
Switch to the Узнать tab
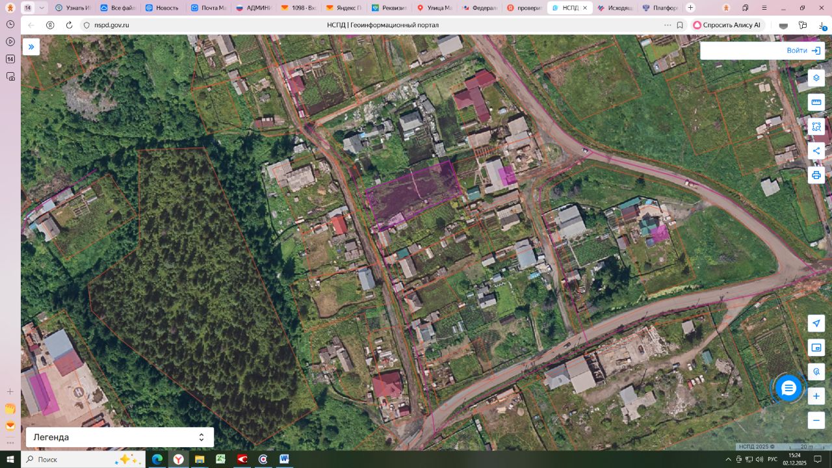73,8
